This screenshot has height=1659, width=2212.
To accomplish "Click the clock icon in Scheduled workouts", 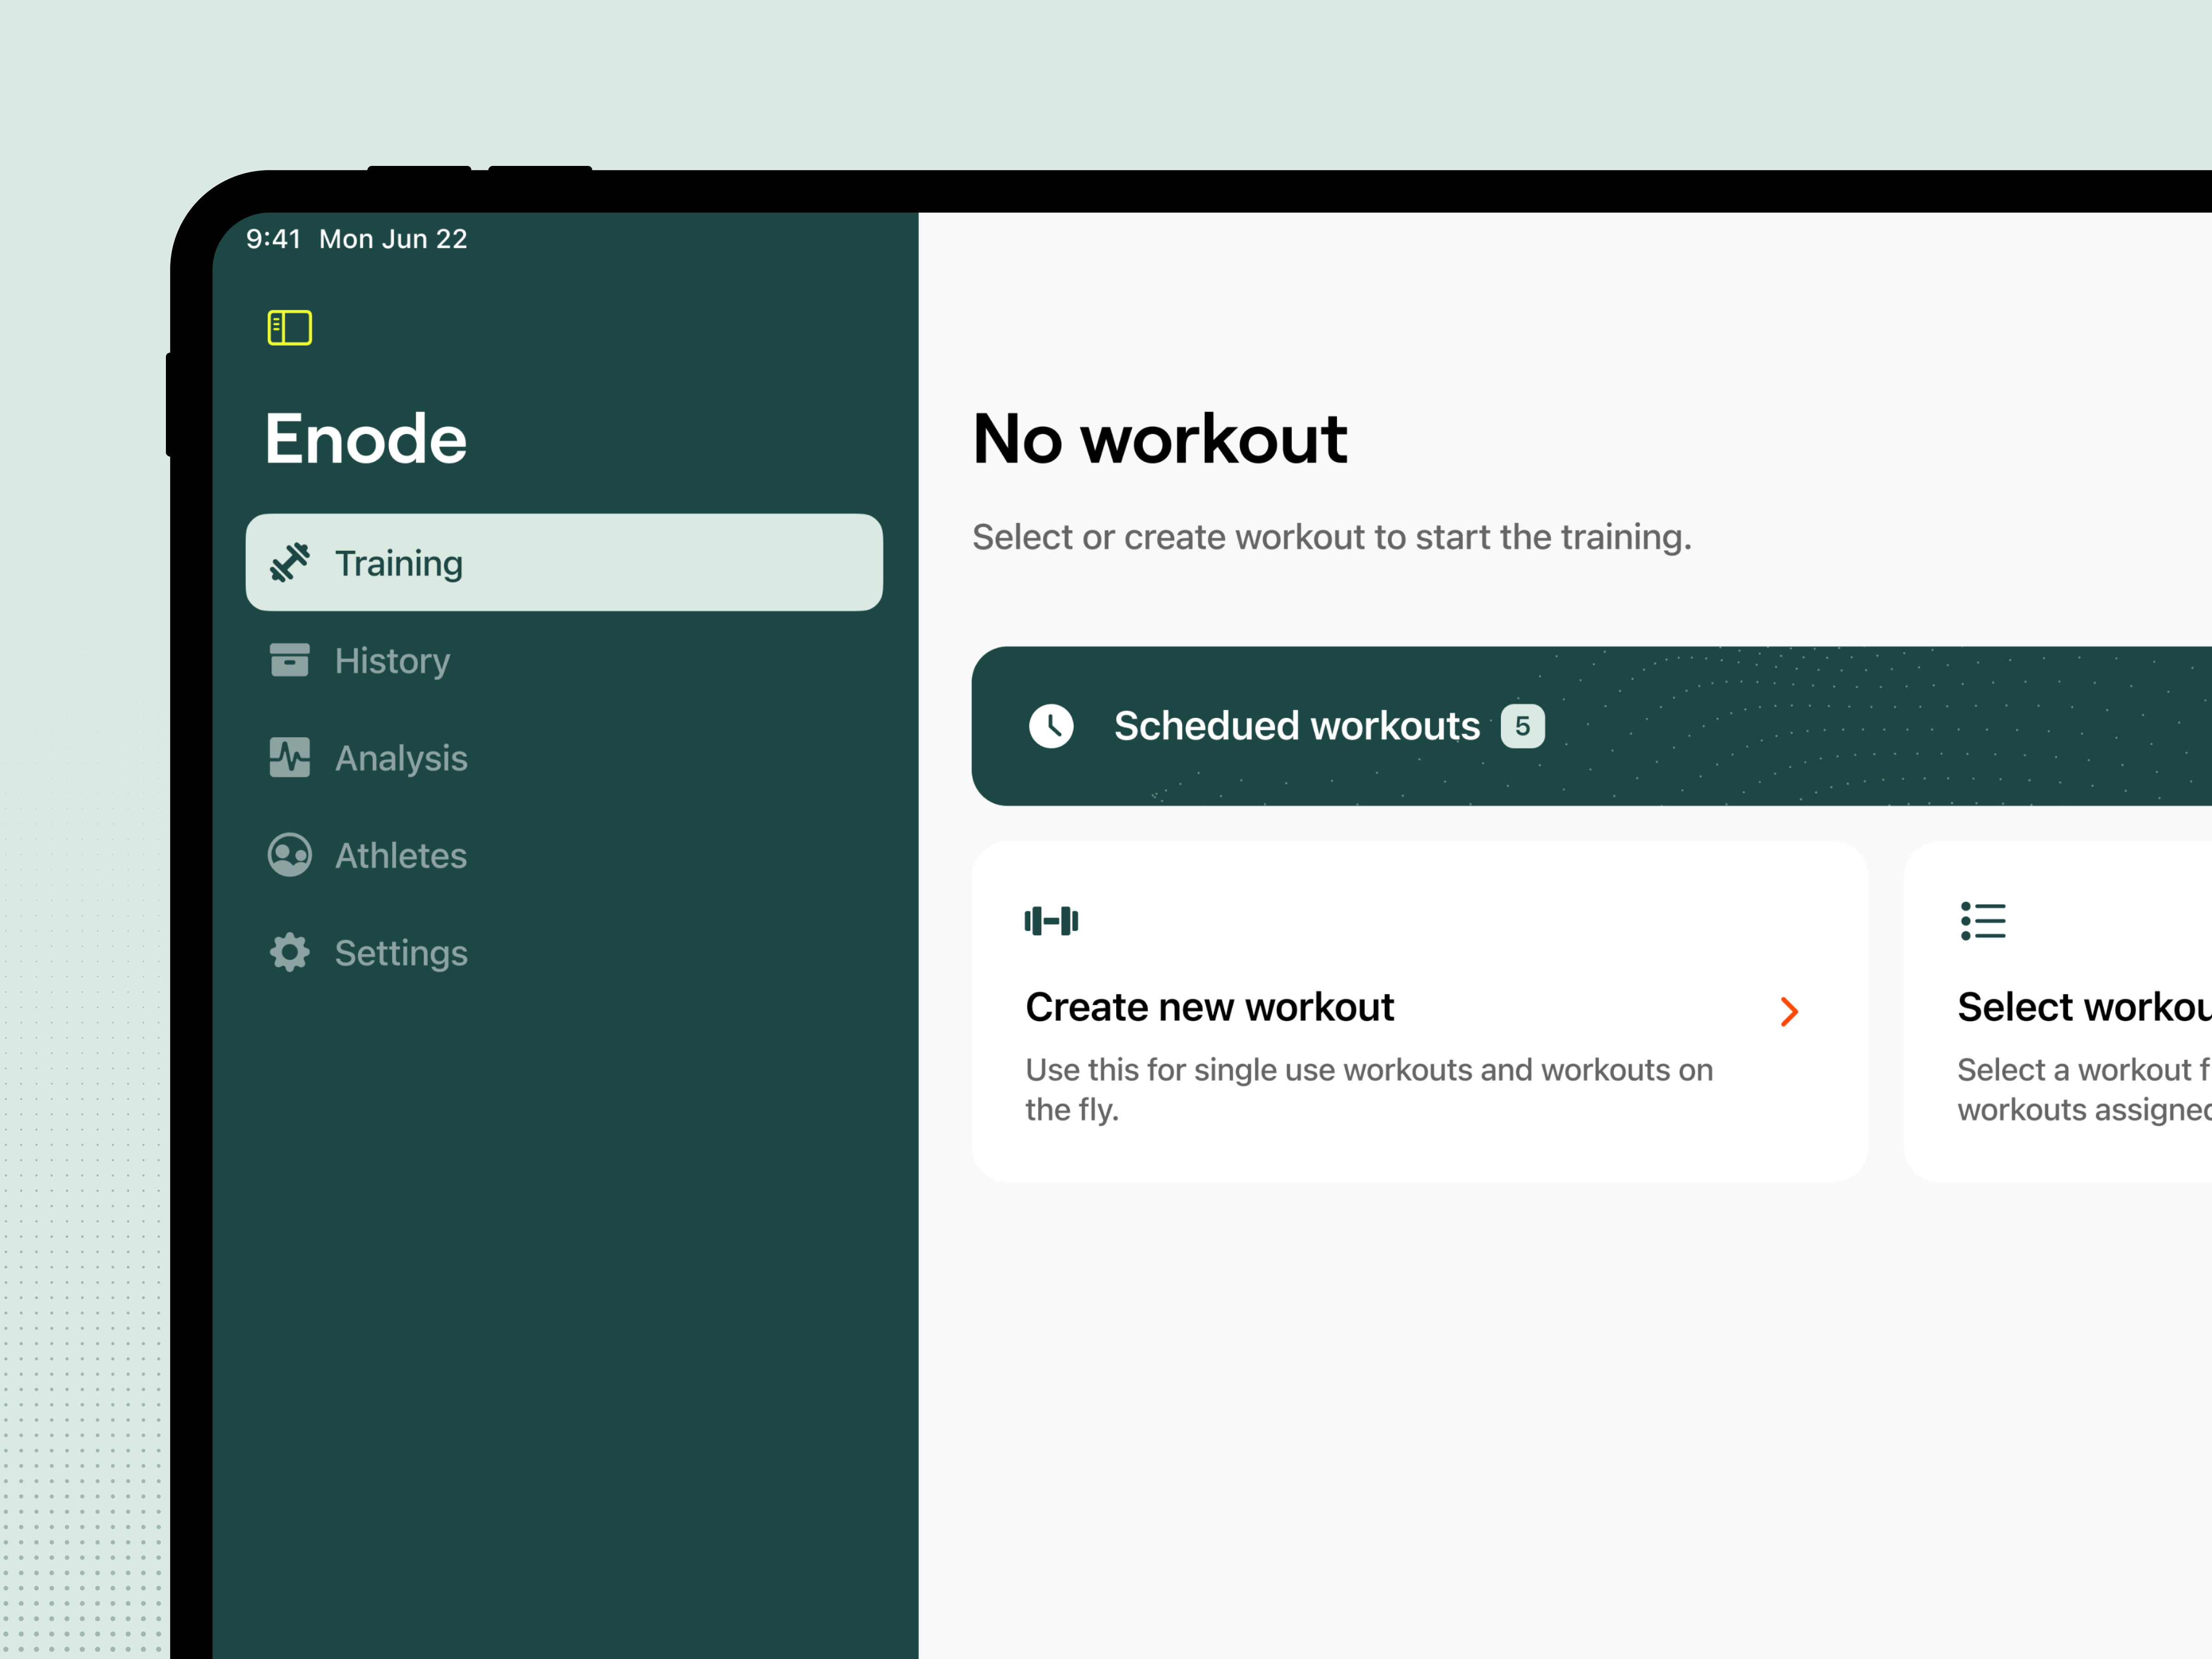I will tap(1051, 726).
